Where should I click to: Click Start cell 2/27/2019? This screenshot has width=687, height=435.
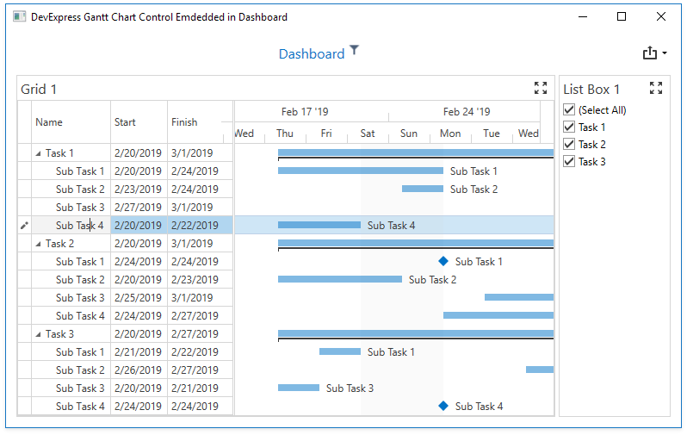[139, 208]
